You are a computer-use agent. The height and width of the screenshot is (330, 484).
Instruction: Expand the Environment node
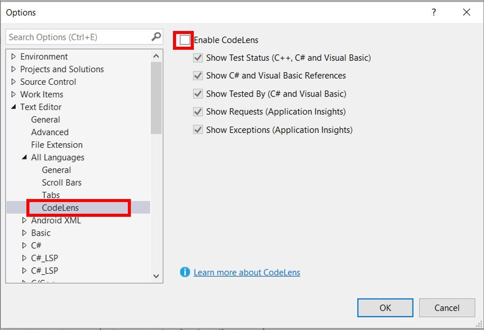pyautogui.click(x=14, y=56)
